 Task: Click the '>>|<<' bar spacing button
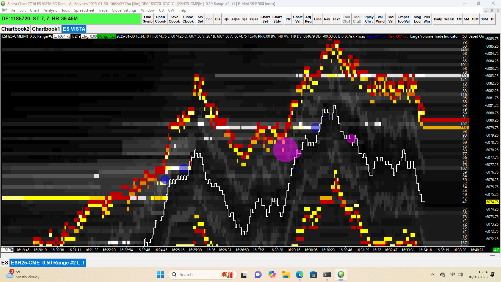tap(254, 19)
